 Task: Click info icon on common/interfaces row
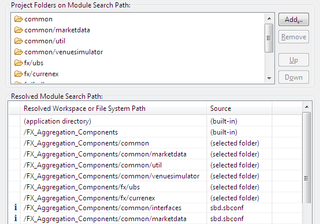coord(16,208)
